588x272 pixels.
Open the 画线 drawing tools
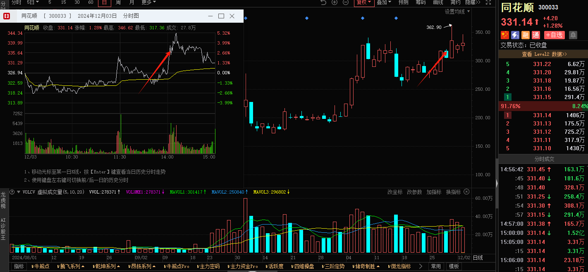tap(438, 2)
